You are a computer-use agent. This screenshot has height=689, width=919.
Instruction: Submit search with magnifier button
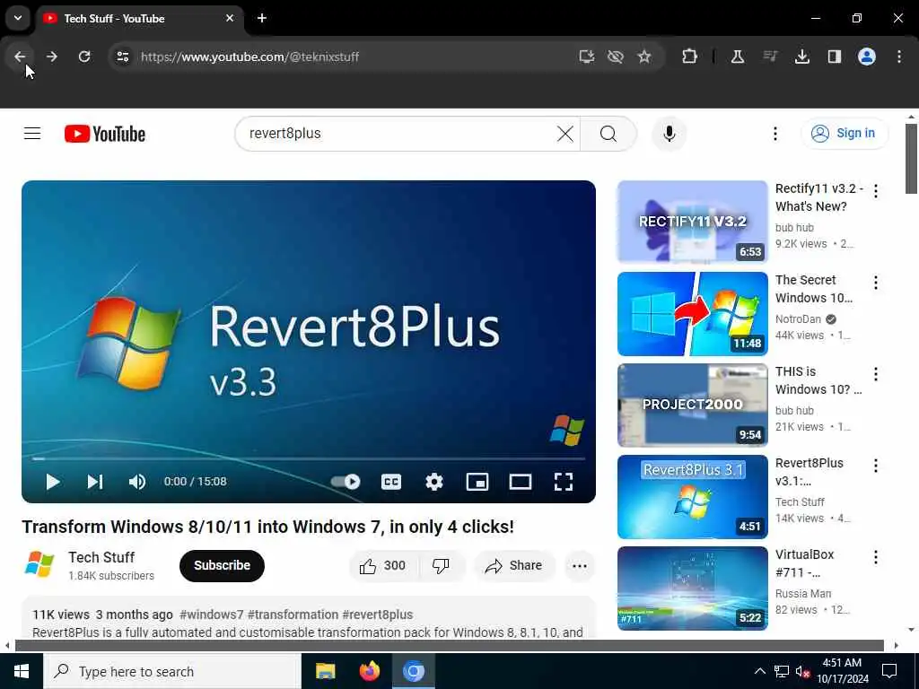608,134
